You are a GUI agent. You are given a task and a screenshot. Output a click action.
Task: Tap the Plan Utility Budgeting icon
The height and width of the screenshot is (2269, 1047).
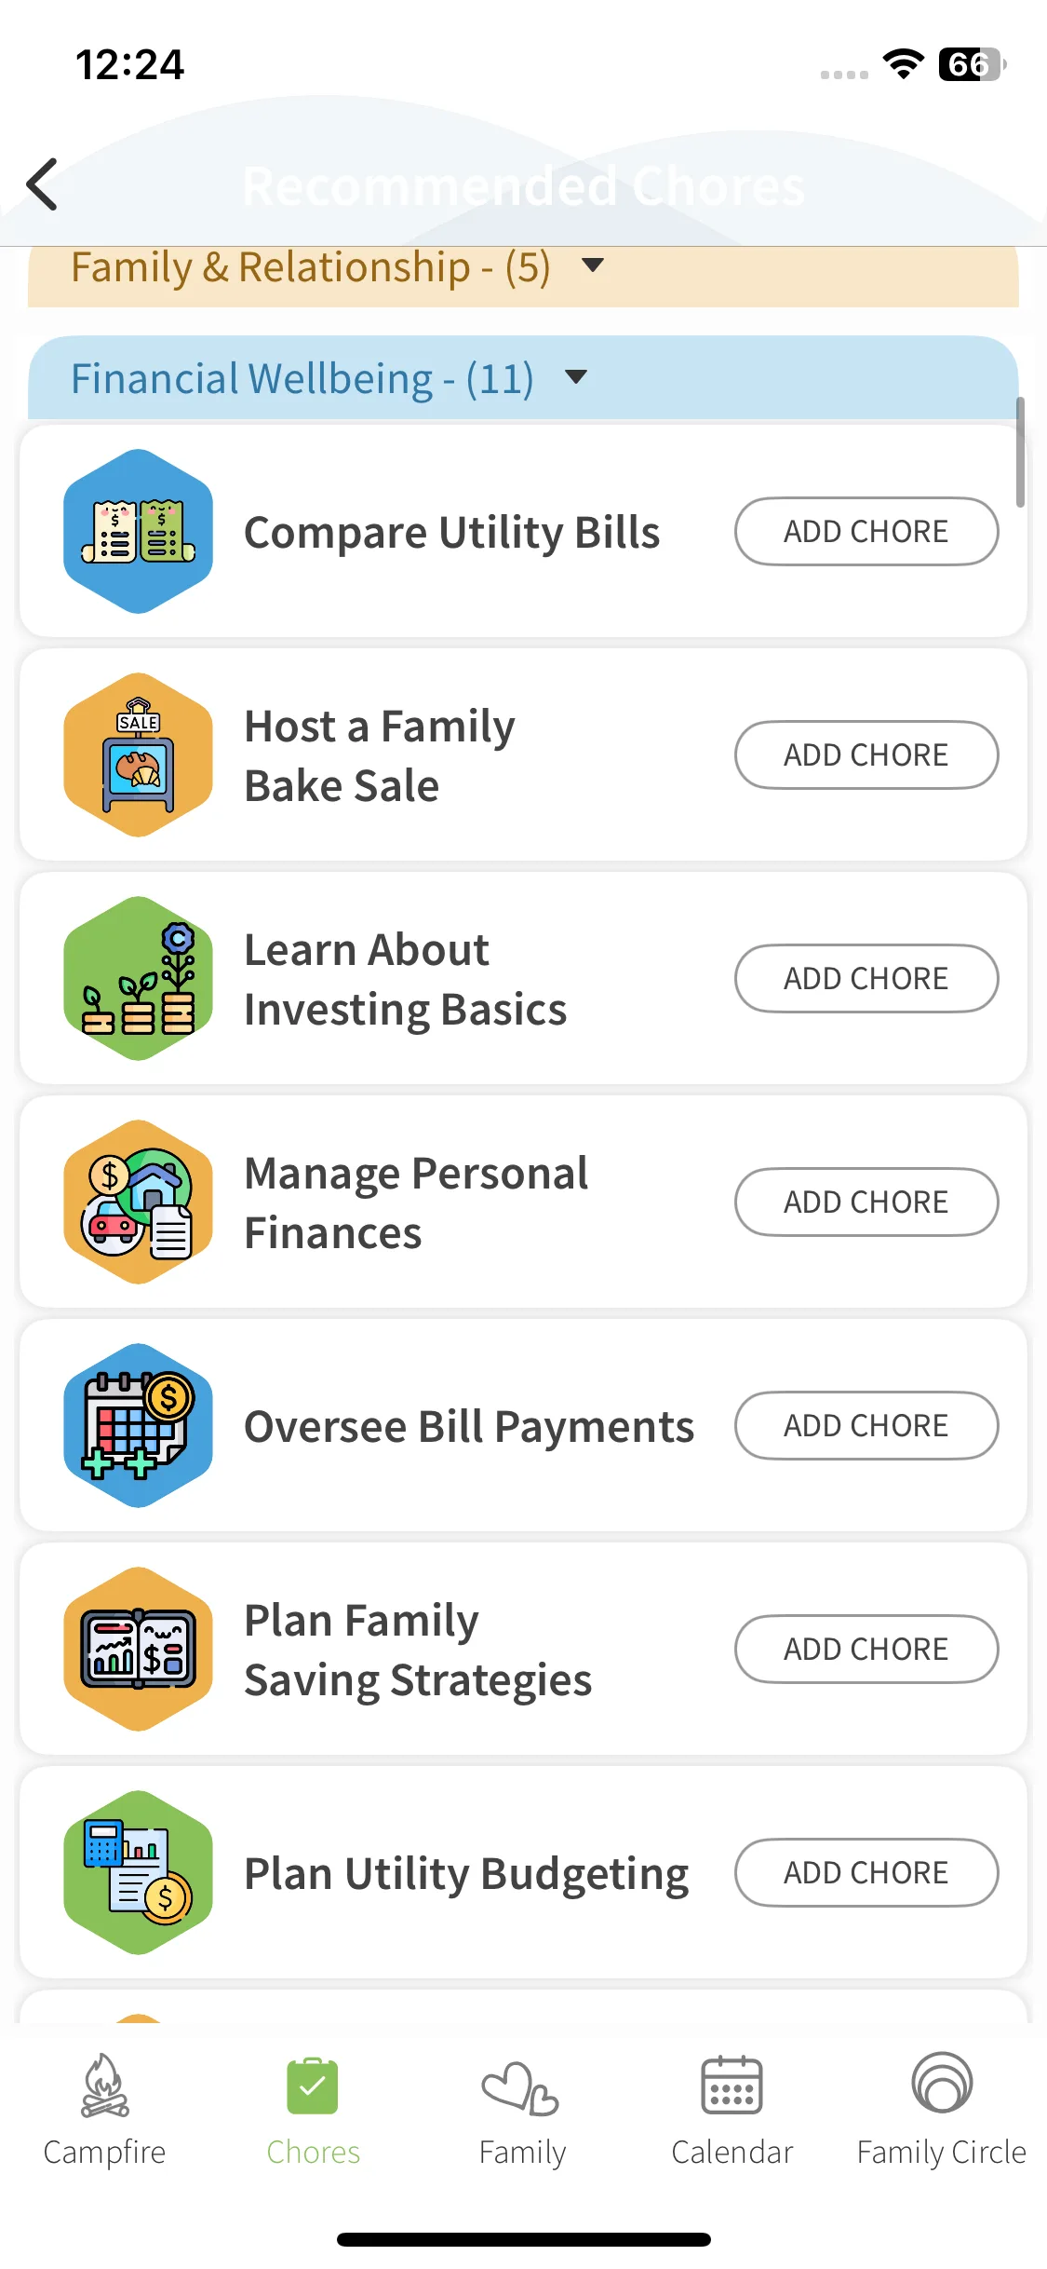click(x=138, y=1873)
